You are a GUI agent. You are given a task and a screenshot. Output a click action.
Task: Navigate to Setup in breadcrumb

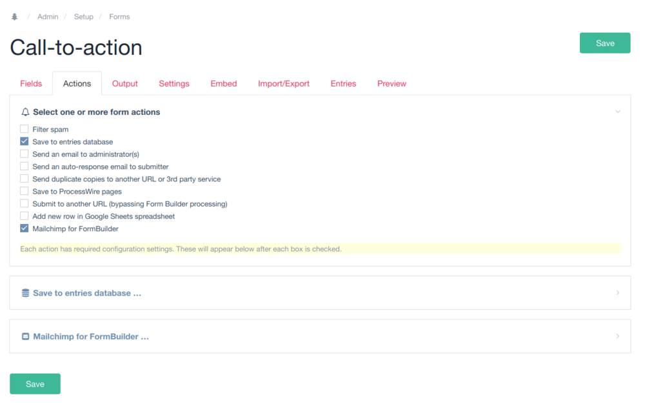[83, 17]
